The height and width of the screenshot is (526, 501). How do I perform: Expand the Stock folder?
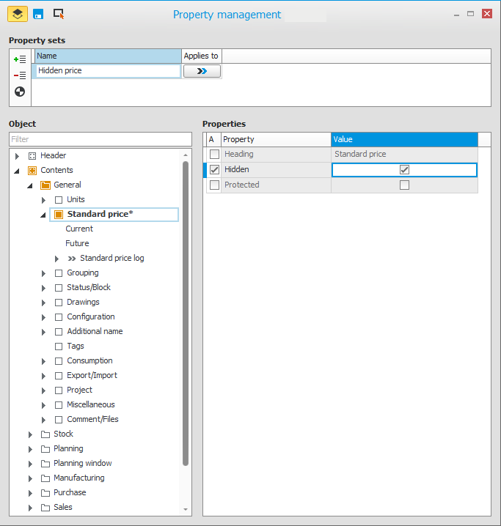tap(30, 434)
